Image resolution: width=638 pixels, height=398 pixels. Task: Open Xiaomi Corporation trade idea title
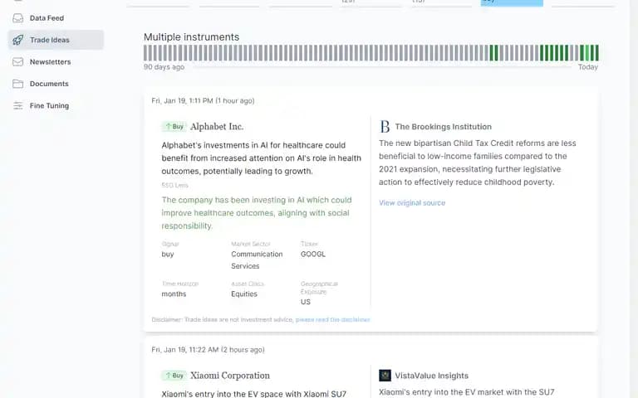pos(230,376)
